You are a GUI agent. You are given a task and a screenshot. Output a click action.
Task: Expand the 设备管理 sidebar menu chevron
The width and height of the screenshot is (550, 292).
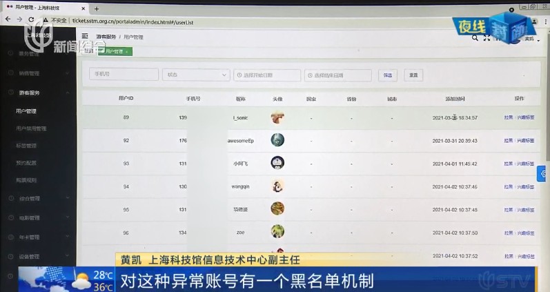tap(68, 256)
